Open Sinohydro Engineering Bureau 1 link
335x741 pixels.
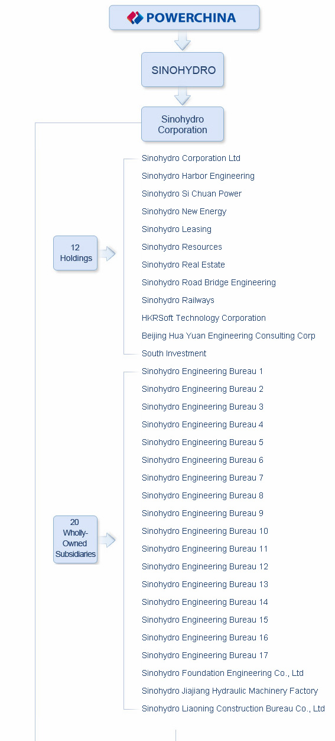tap(203, 371)
